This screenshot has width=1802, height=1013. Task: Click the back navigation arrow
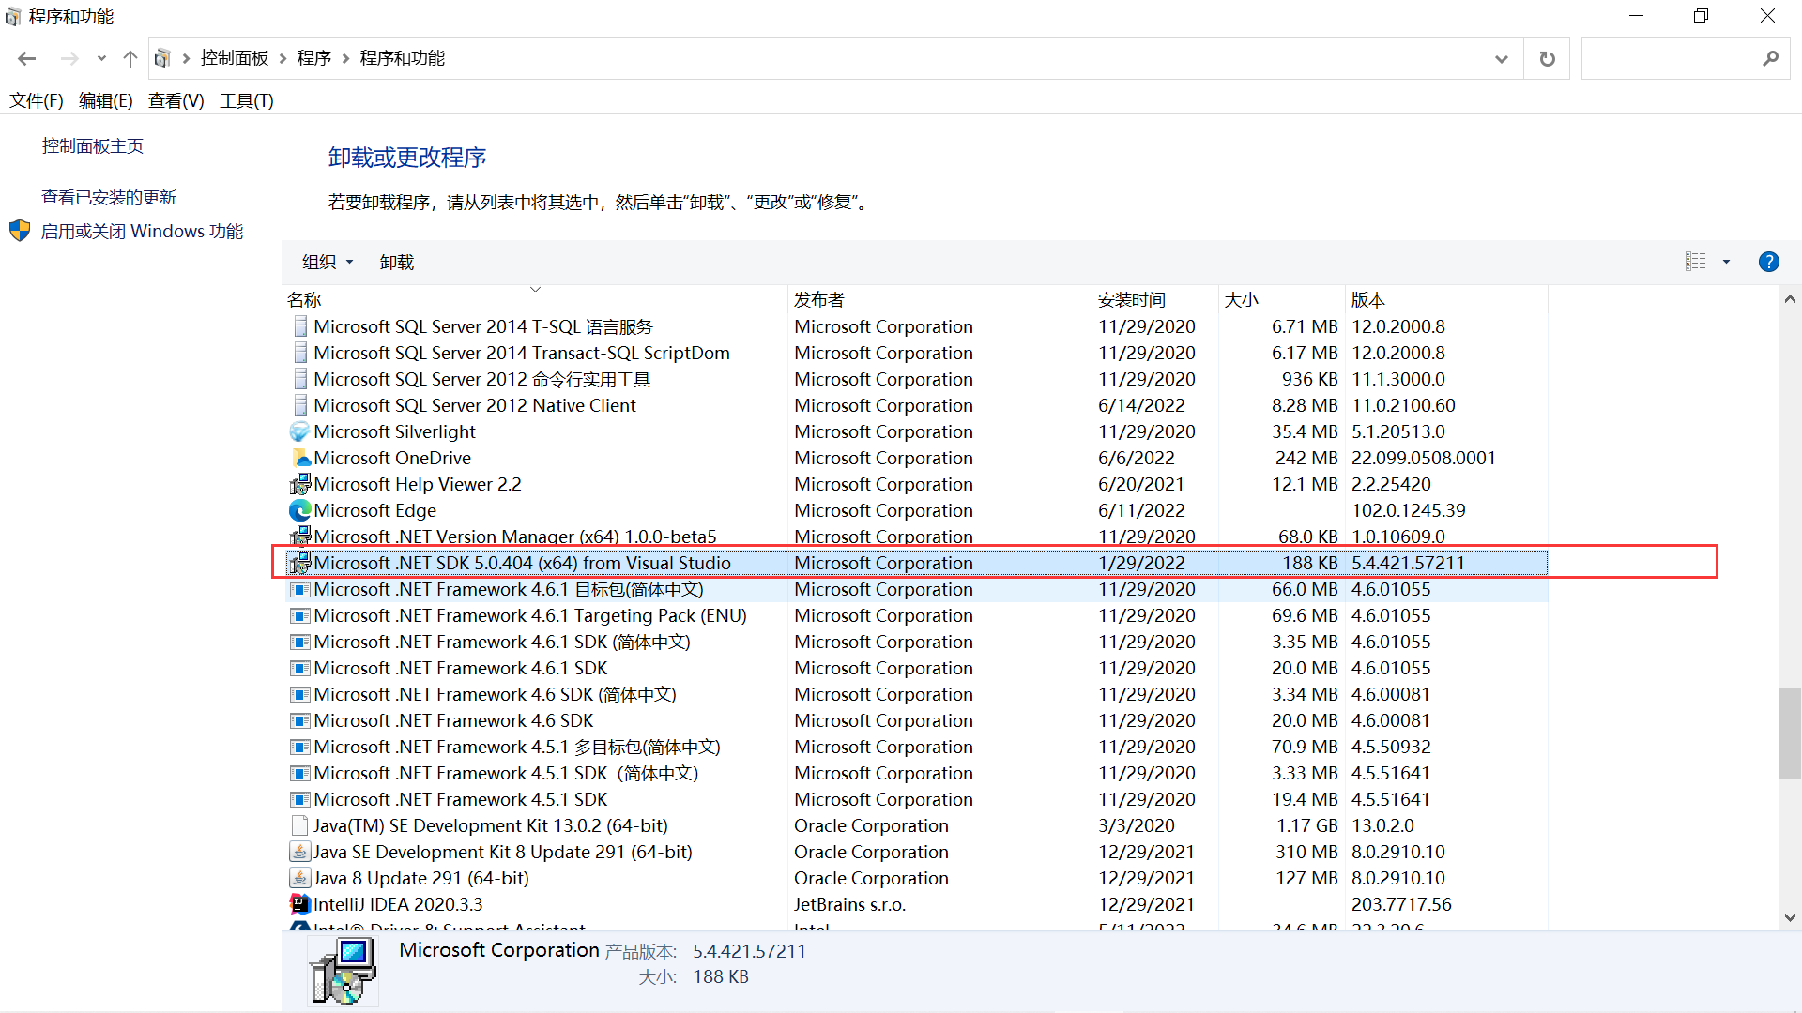[27, 58]
